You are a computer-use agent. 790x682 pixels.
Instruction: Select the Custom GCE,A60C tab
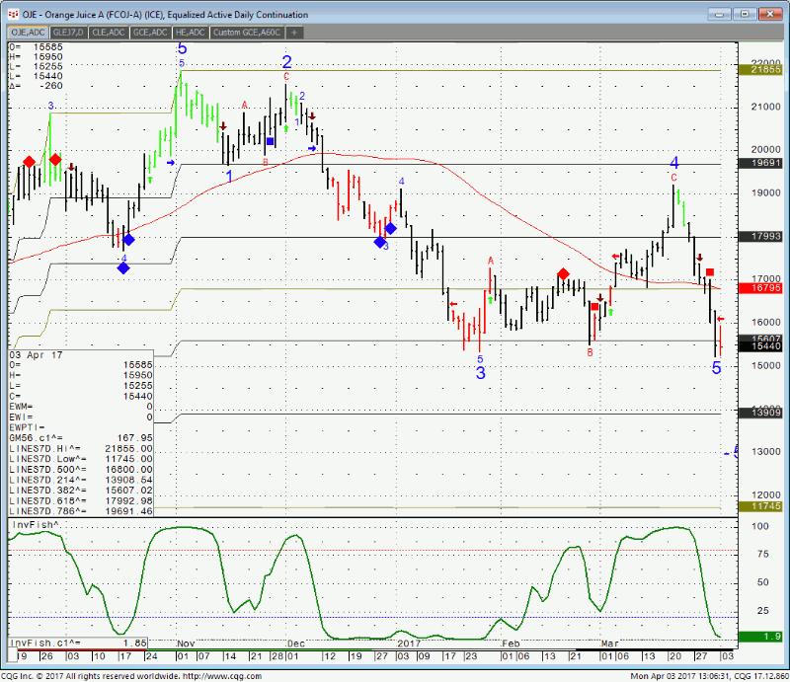pos(247,33)
